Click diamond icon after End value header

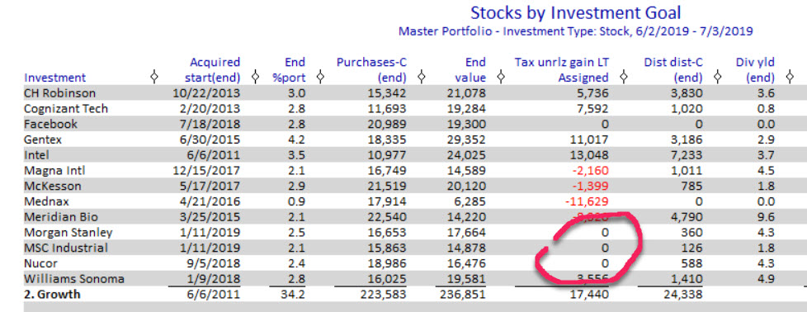pyautogui.click(x=501, y=78)
